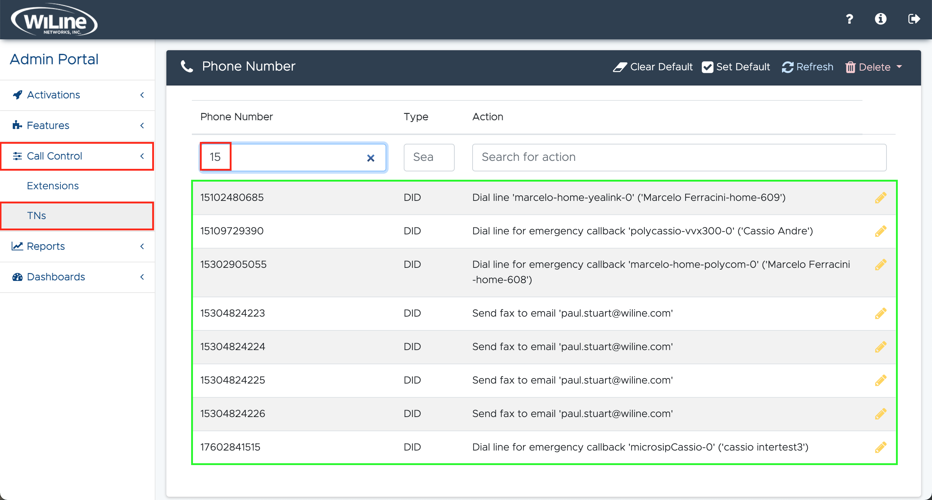Select phone number 15109729390
The width and height of the screenshot is (932, 500).
(232, 231)
